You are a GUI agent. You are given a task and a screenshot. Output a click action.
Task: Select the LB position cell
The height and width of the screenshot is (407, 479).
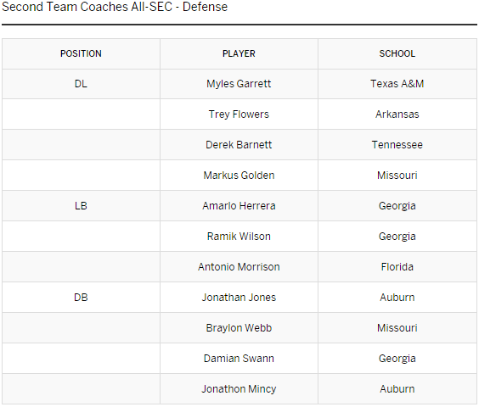(x=81, y=206)
